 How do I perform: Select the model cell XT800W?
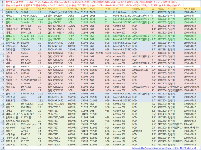pos(25,50)
